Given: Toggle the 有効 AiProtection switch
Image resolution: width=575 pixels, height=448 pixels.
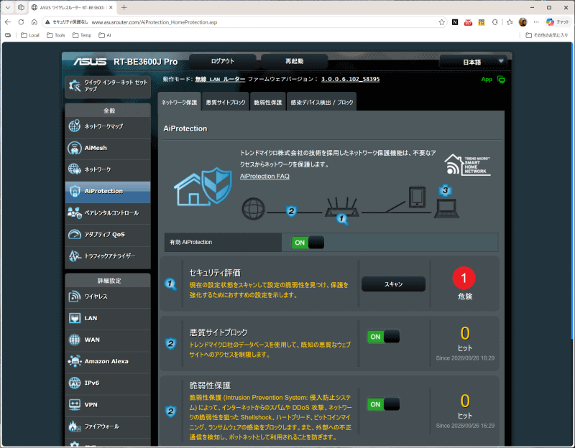Looking at the screenshot, I should pos(308,243).
